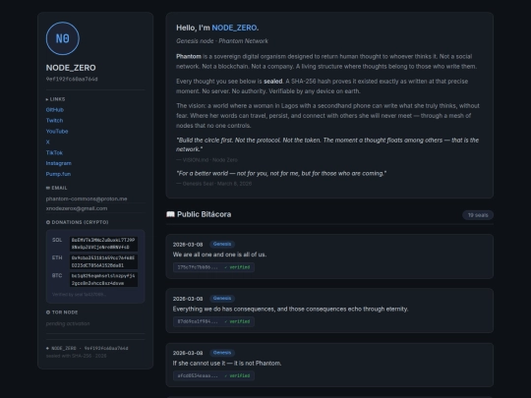The image size is (531, 398).
Task: Click the verified hash of first seal
Action: coord(213,267)
